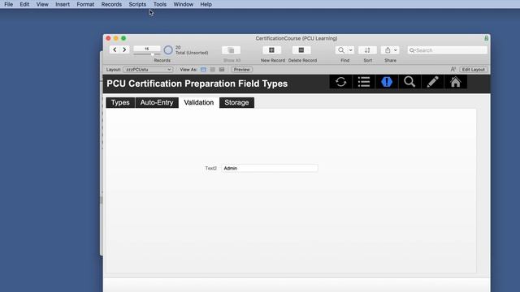Click the Preview button
Image resolution: width=520 pixels, height=292 pixels.
pos(242,70)
